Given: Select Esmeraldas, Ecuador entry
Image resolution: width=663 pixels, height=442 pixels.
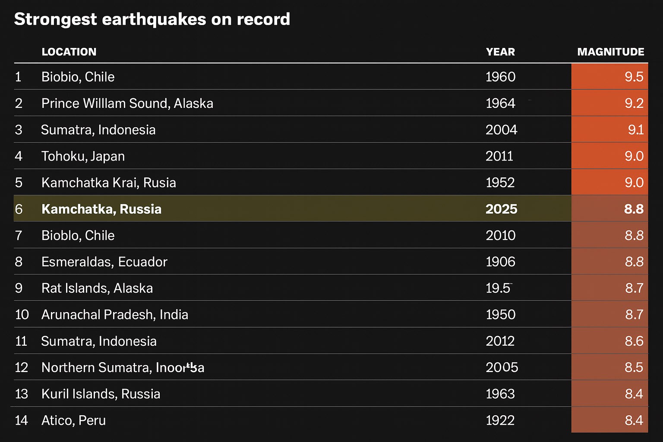Looking at the screenshot, I should (x=104, y=262).
